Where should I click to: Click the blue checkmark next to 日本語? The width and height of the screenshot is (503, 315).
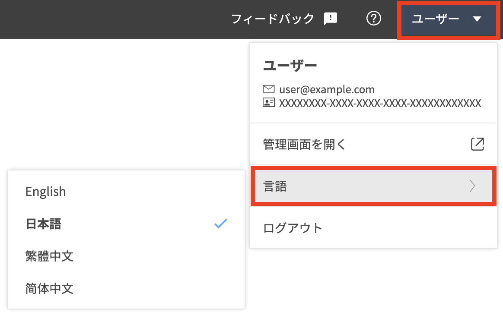pos(221,224)
